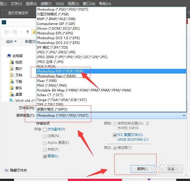Go forward with the forward arrow button

pyautogui.click(x=15, y=32)
